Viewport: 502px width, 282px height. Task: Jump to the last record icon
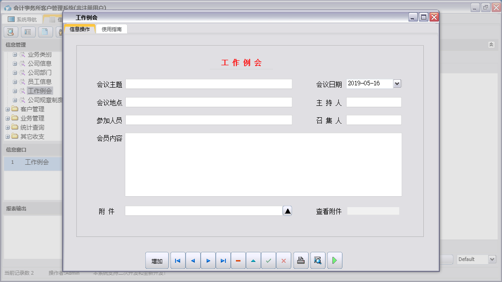coord(223,260)
